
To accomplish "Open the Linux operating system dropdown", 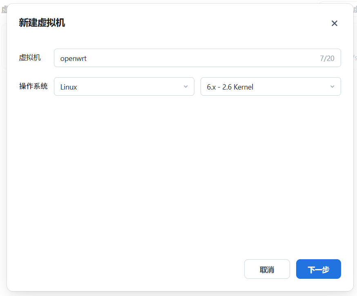I will click(124, 87).
